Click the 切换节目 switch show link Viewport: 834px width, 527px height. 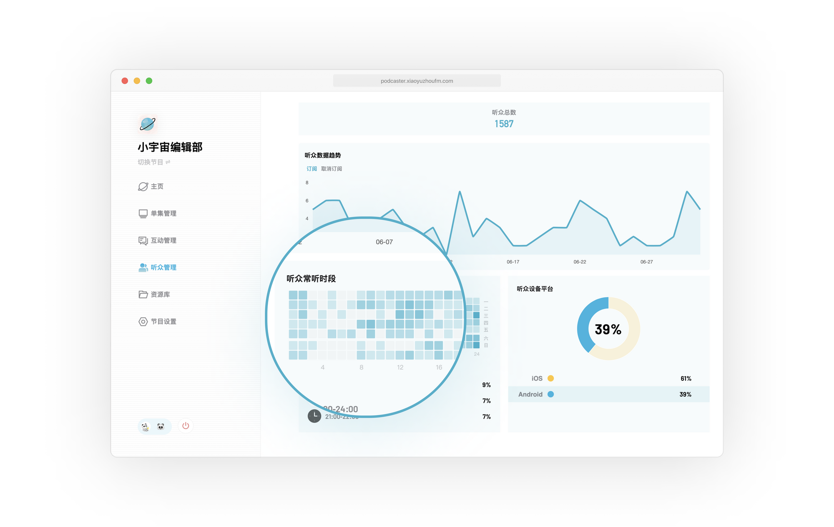(154, 162)
